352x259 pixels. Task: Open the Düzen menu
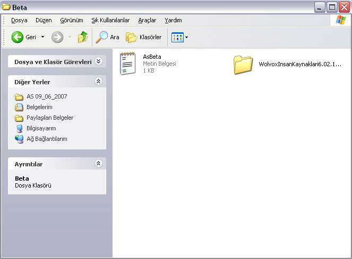tap(44, 20)
